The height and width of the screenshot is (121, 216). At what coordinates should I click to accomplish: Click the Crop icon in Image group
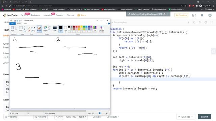[x=25, y=27]
